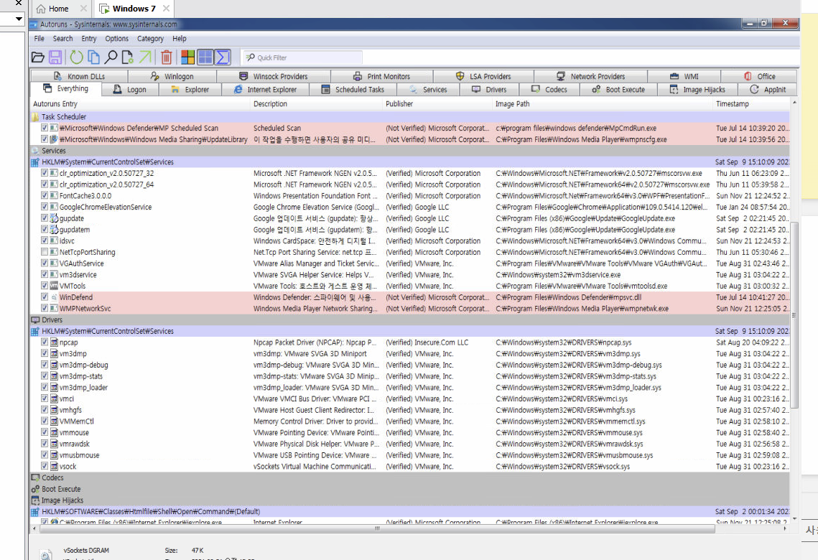Click the Image Hijacks section icon
The height and width of the screenshot is (560, 818).
coord(35,500)
